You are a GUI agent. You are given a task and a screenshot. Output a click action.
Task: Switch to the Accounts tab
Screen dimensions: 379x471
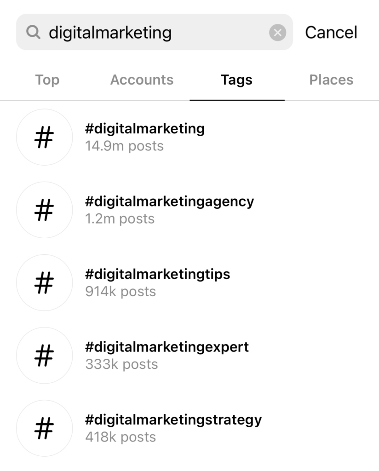click(x=142, y=80)
